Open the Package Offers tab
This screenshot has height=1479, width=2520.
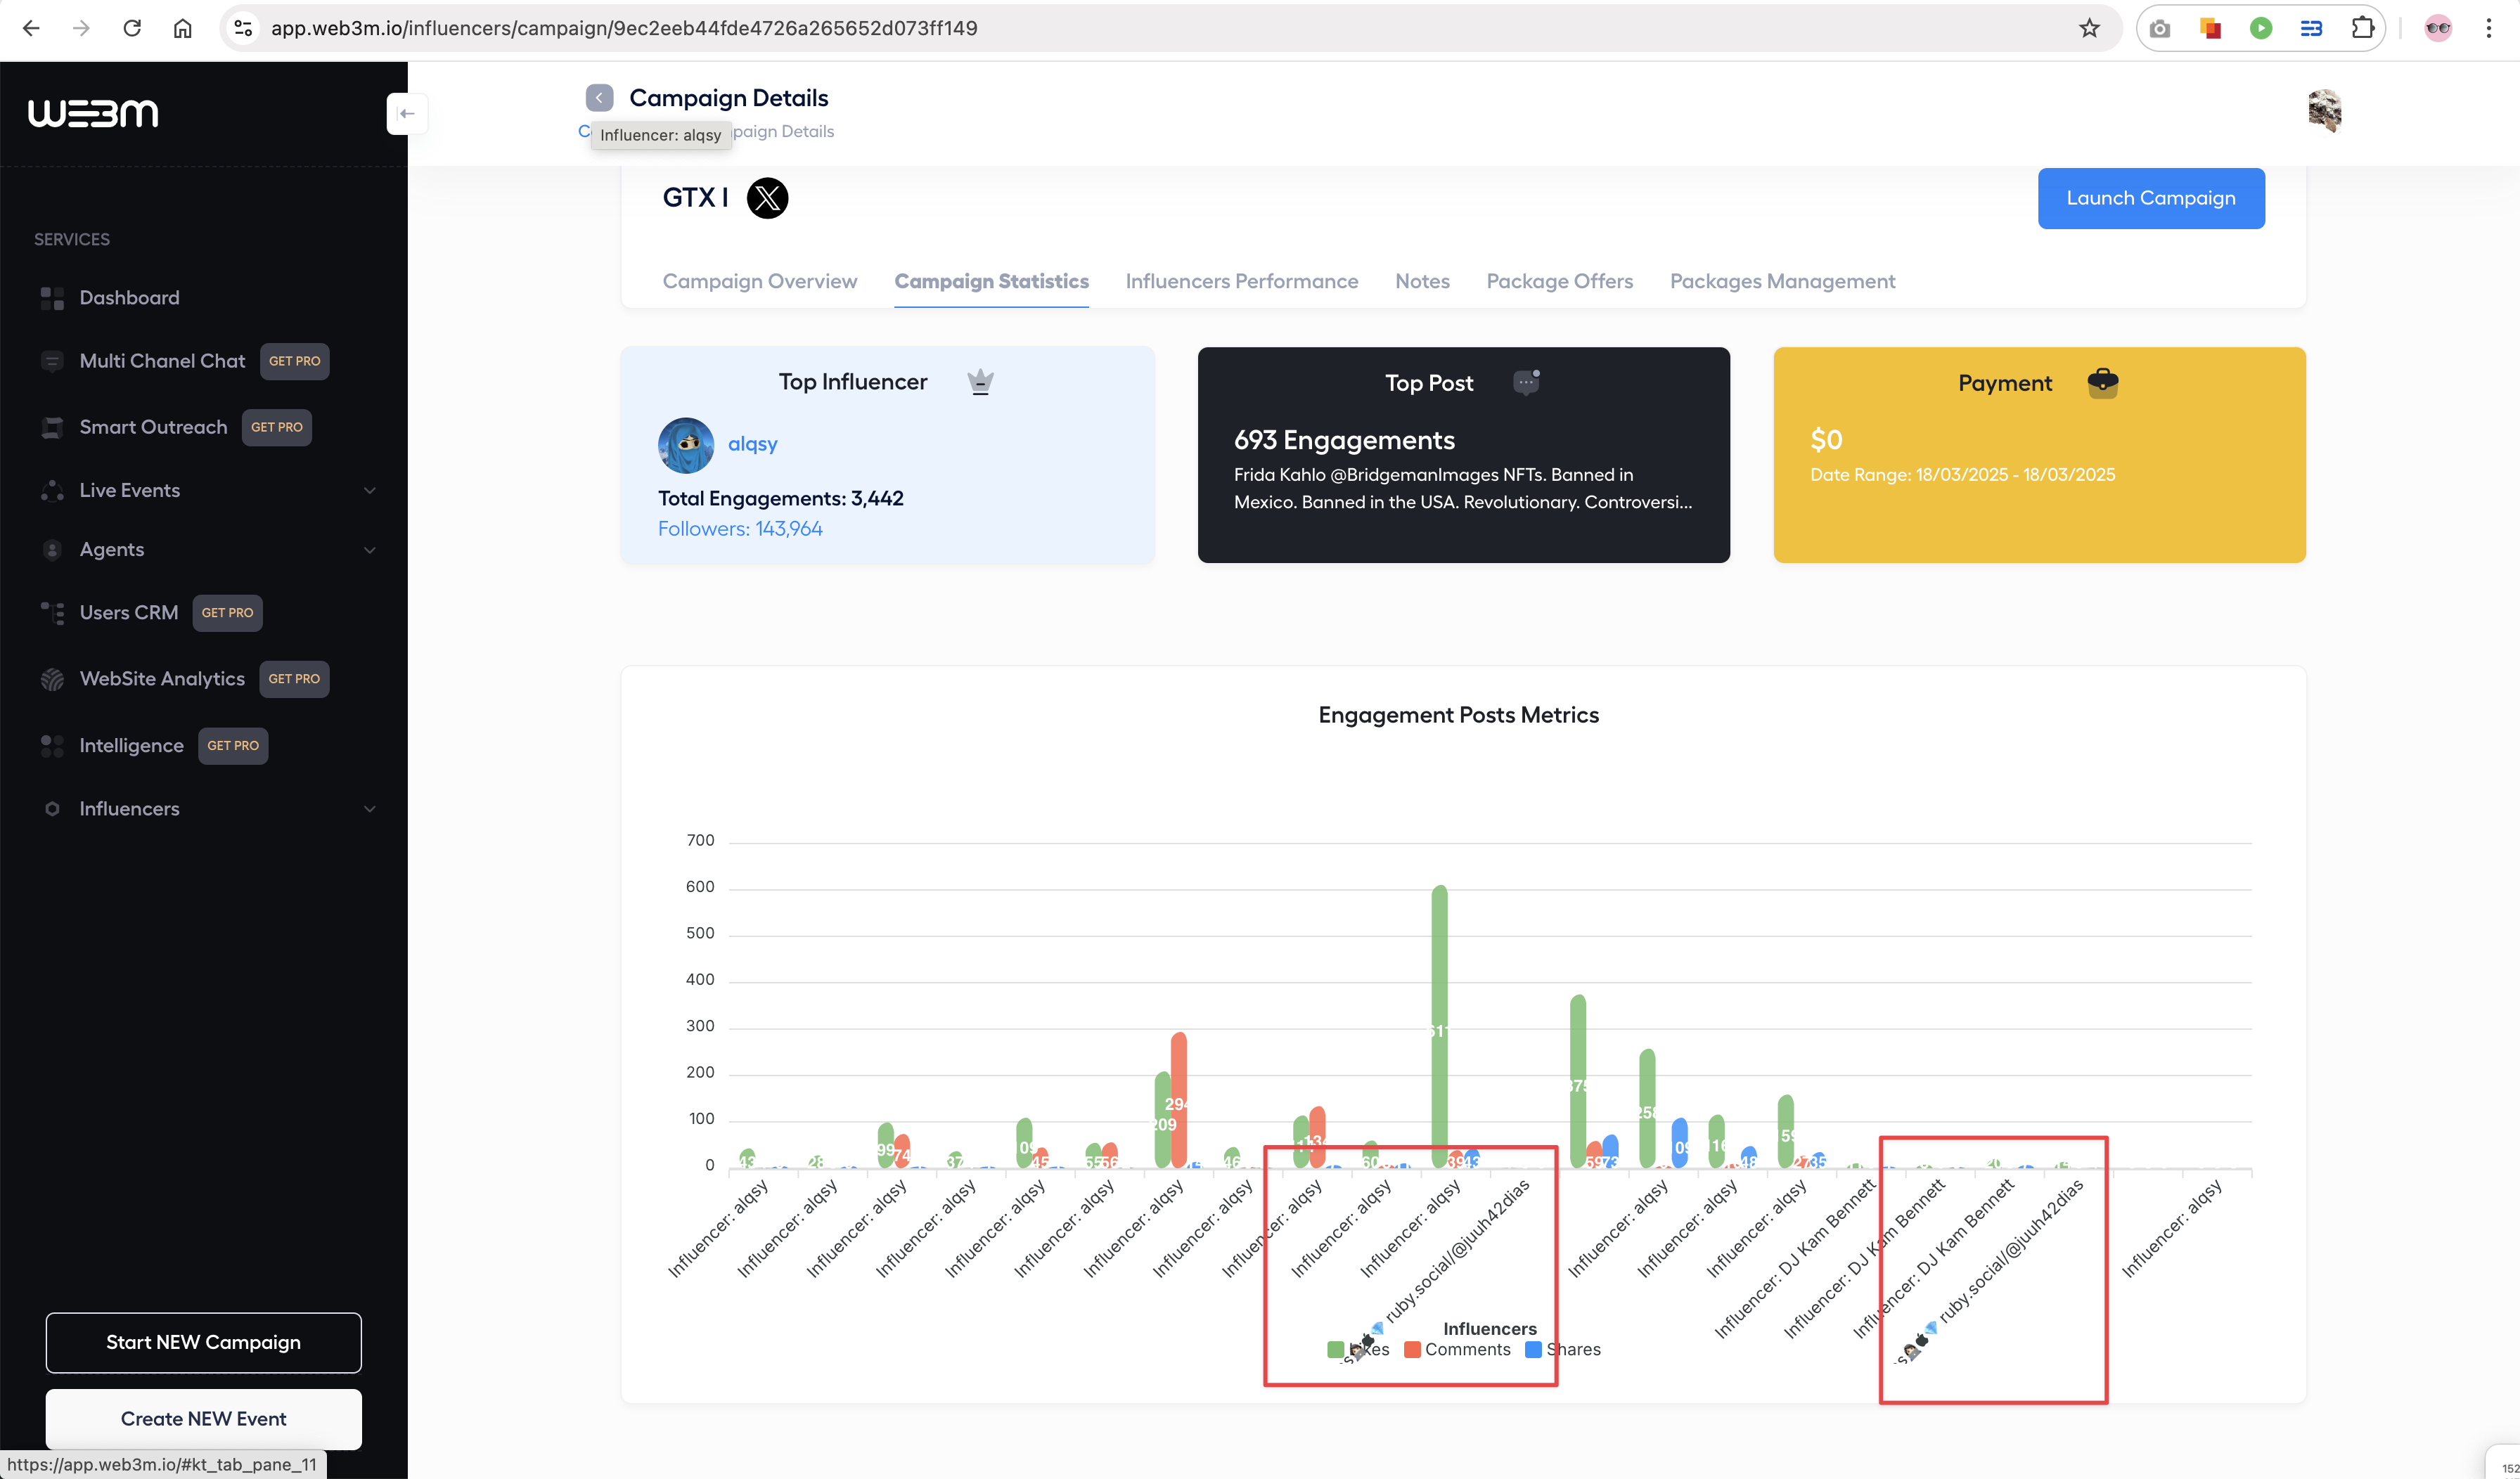pos(1559,281)
